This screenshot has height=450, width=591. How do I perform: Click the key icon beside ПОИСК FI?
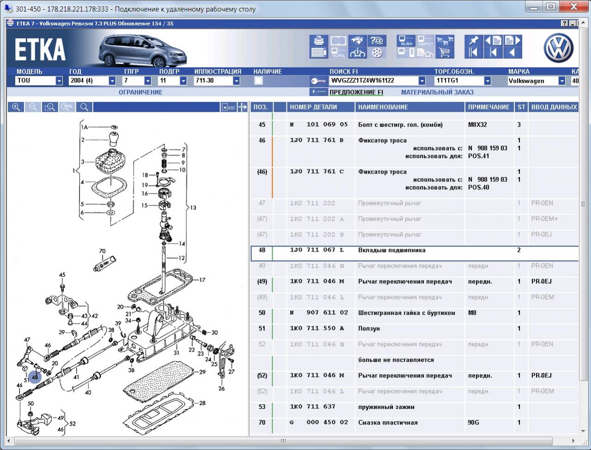tap(318, 81)
